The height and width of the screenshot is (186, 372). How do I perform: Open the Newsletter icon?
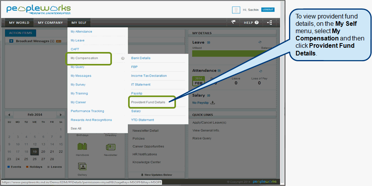coord(110,147)
